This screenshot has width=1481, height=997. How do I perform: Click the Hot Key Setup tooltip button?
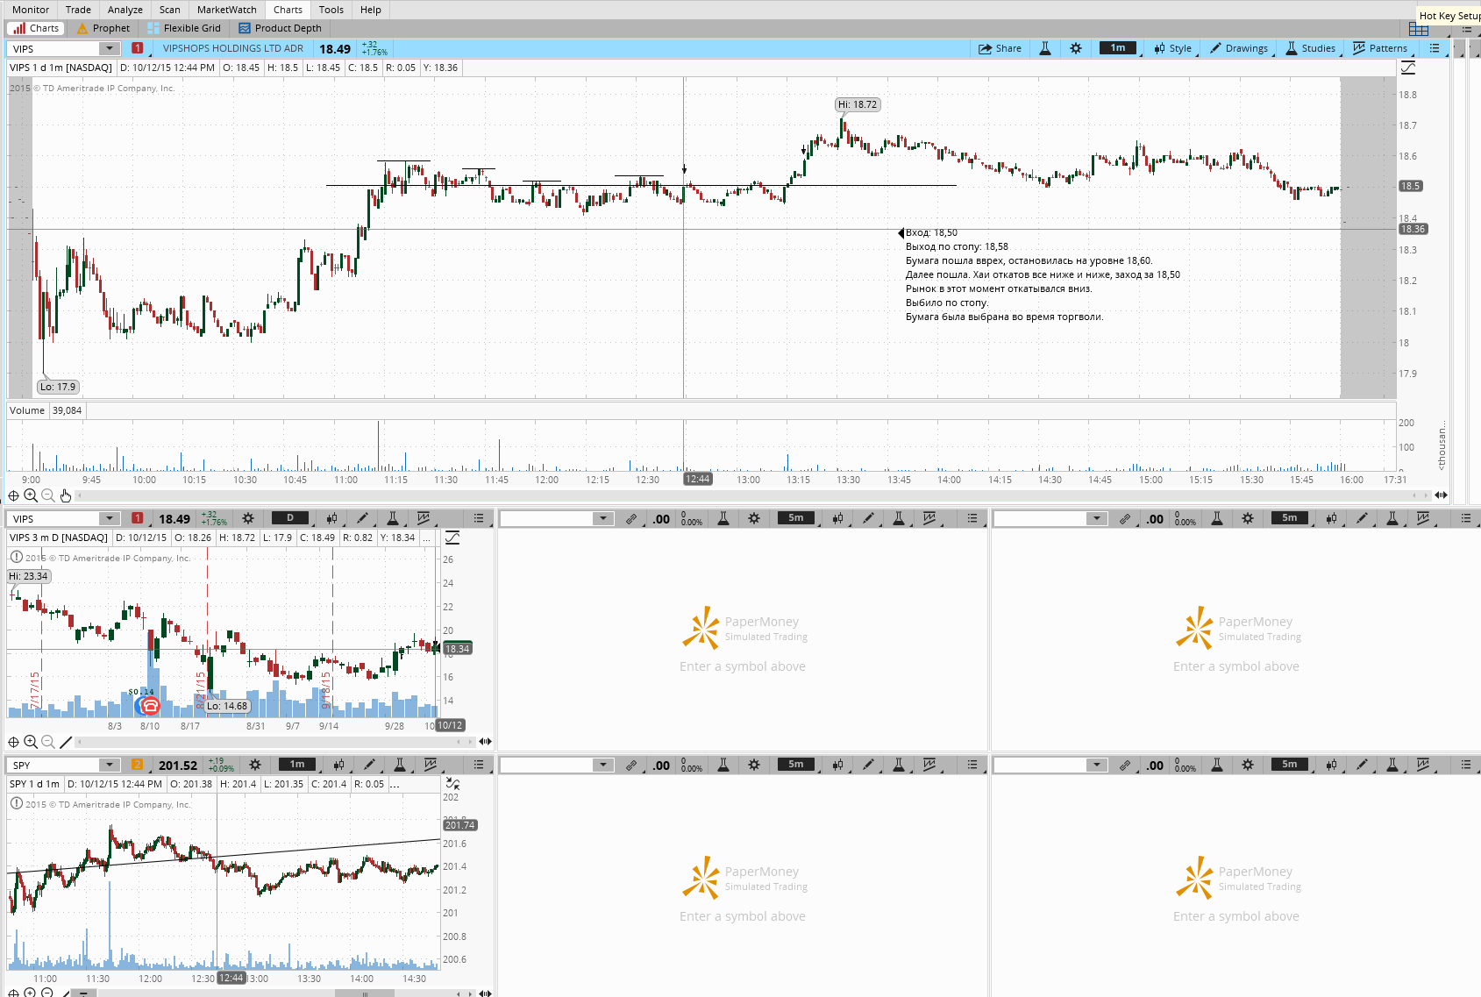point(1449,16)
